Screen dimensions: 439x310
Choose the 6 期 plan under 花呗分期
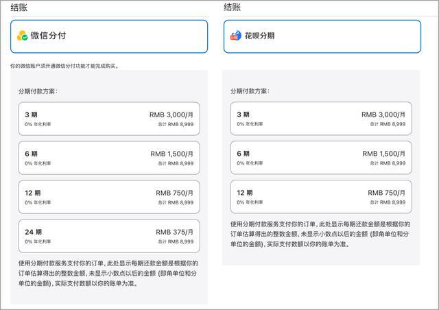(x=321, y=158)
